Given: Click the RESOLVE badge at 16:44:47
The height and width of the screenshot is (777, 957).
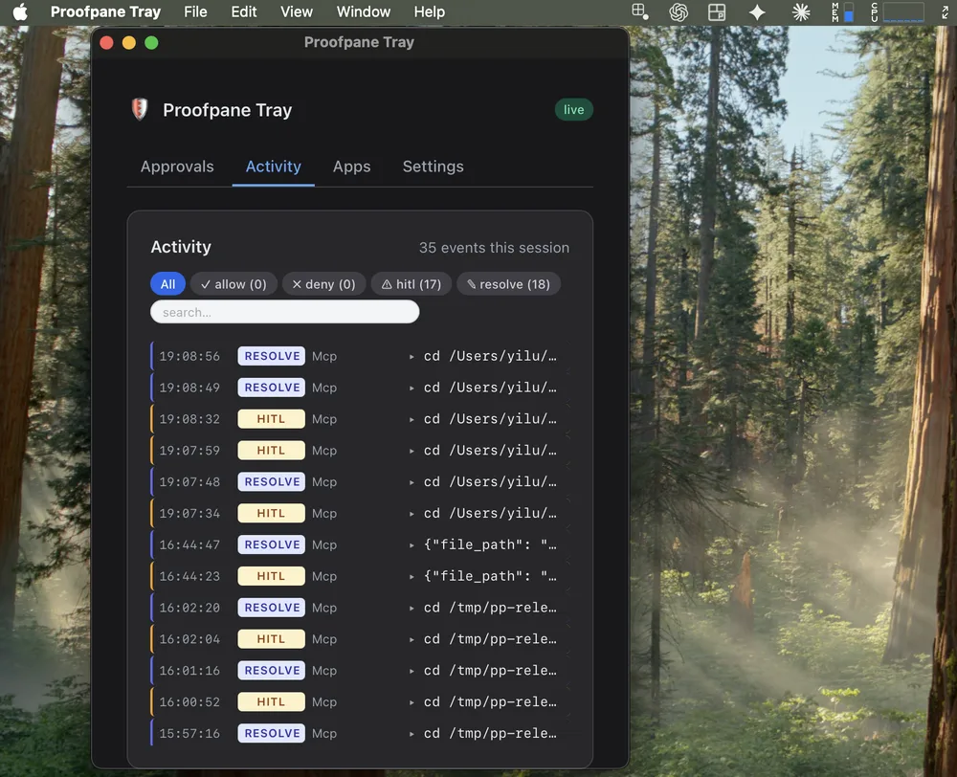Looking at the screenshot, I should 272,544.
